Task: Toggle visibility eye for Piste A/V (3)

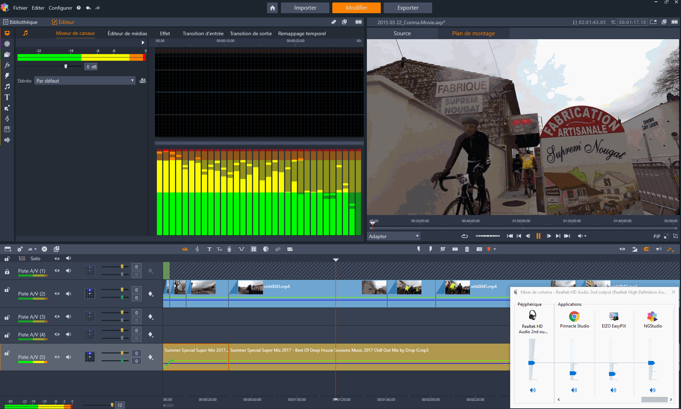Action: 57,316
